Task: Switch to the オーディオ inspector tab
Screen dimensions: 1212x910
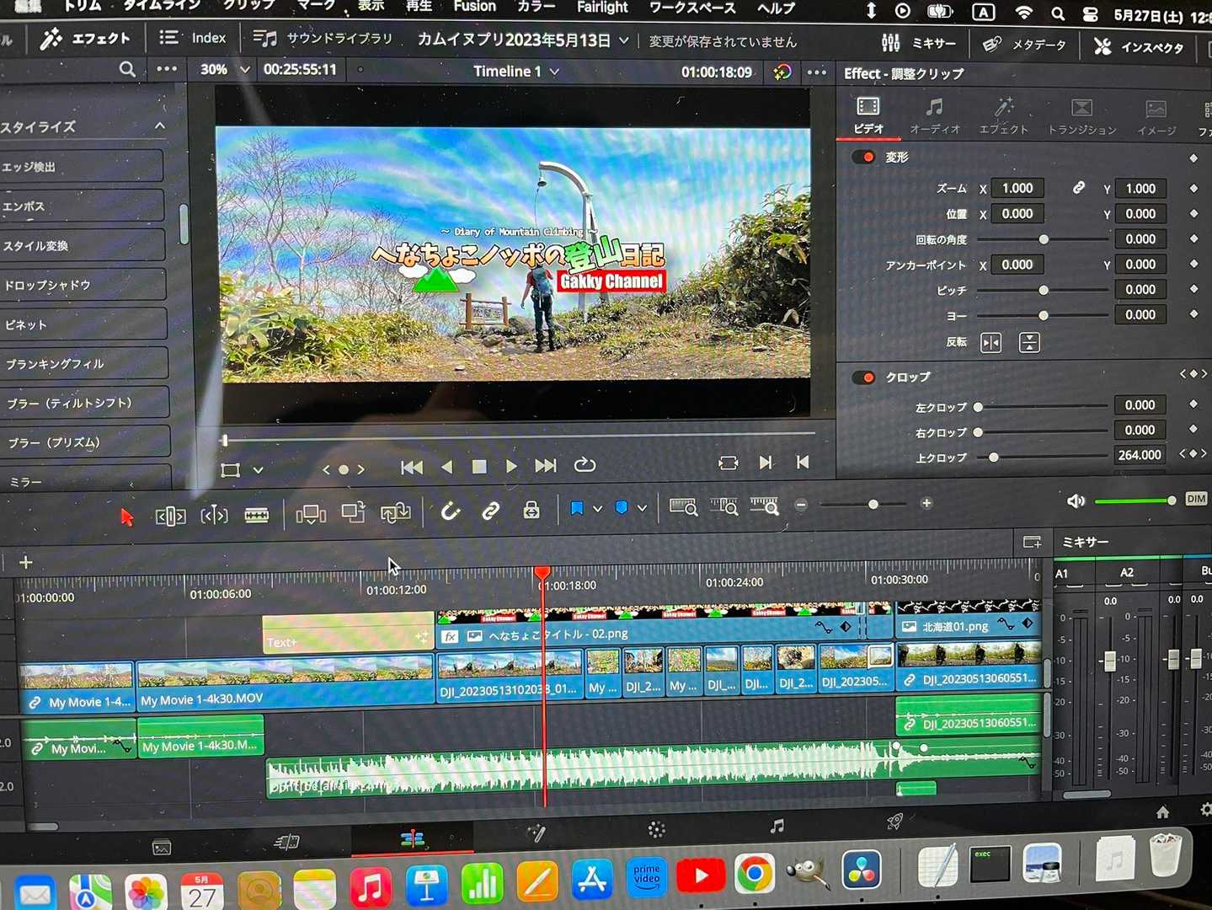Action: click(934, 115)
